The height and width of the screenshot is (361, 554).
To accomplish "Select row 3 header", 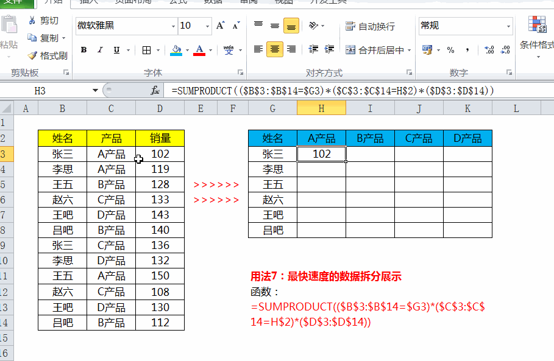I will click(x=6, y=154).
